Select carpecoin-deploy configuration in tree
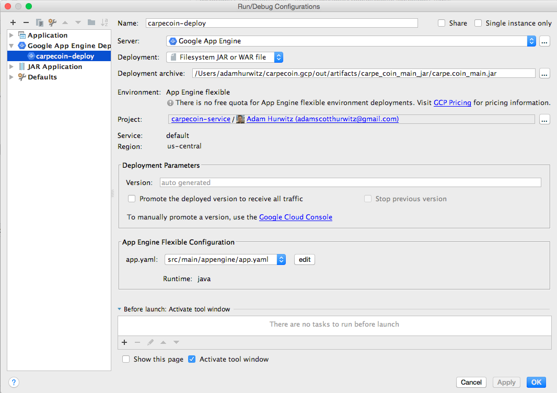The height and width of the screenshot is (393, 557). click(59, 56)
